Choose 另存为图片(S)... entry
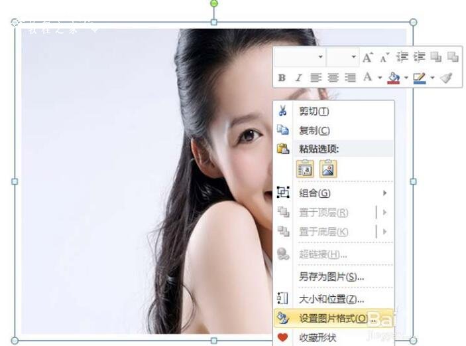466x346 pixels. 333,277
